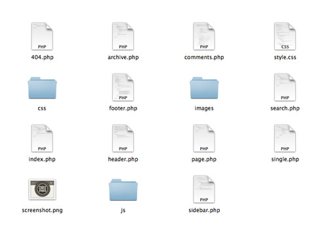Click the "footer.php" file name label
328x239 pixels.
coord(123,108)
